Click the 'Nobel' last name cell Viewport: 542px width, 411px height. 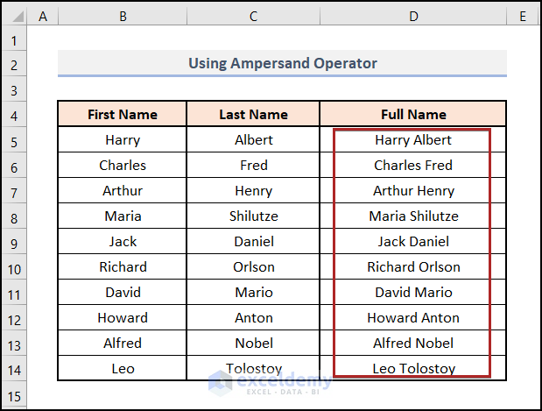click(253, 344)
